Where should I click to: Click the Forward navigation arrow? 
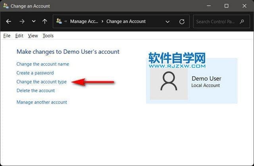point(22,21)
